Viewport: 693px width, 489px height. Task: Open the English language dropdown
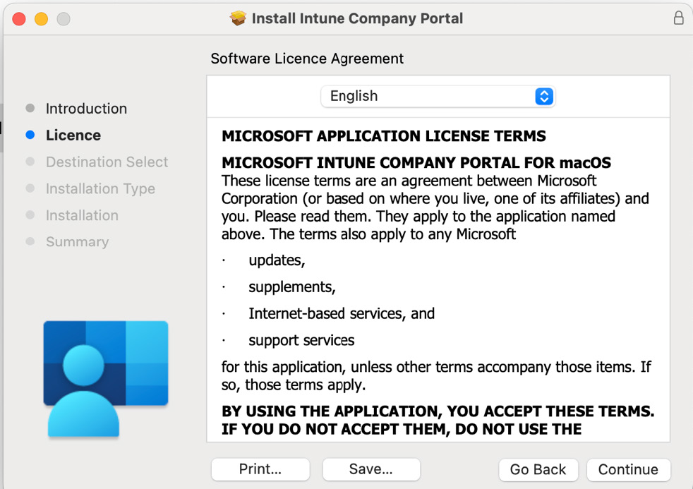[438, 96]
